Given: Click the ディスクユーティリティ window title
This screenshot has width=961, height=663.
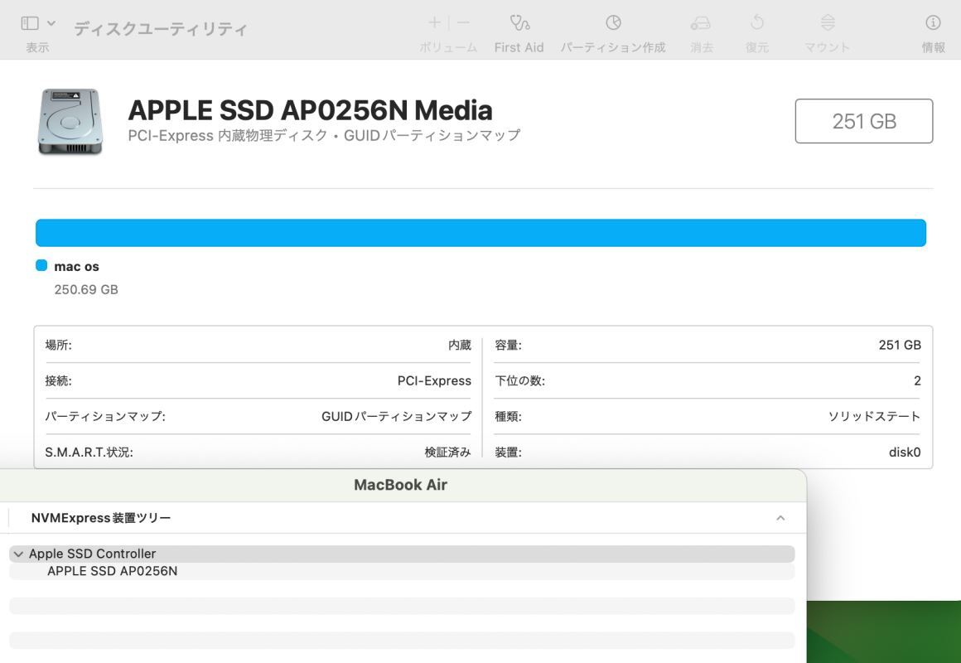Looking at the screenshot, I should click(x=161, y=29).
